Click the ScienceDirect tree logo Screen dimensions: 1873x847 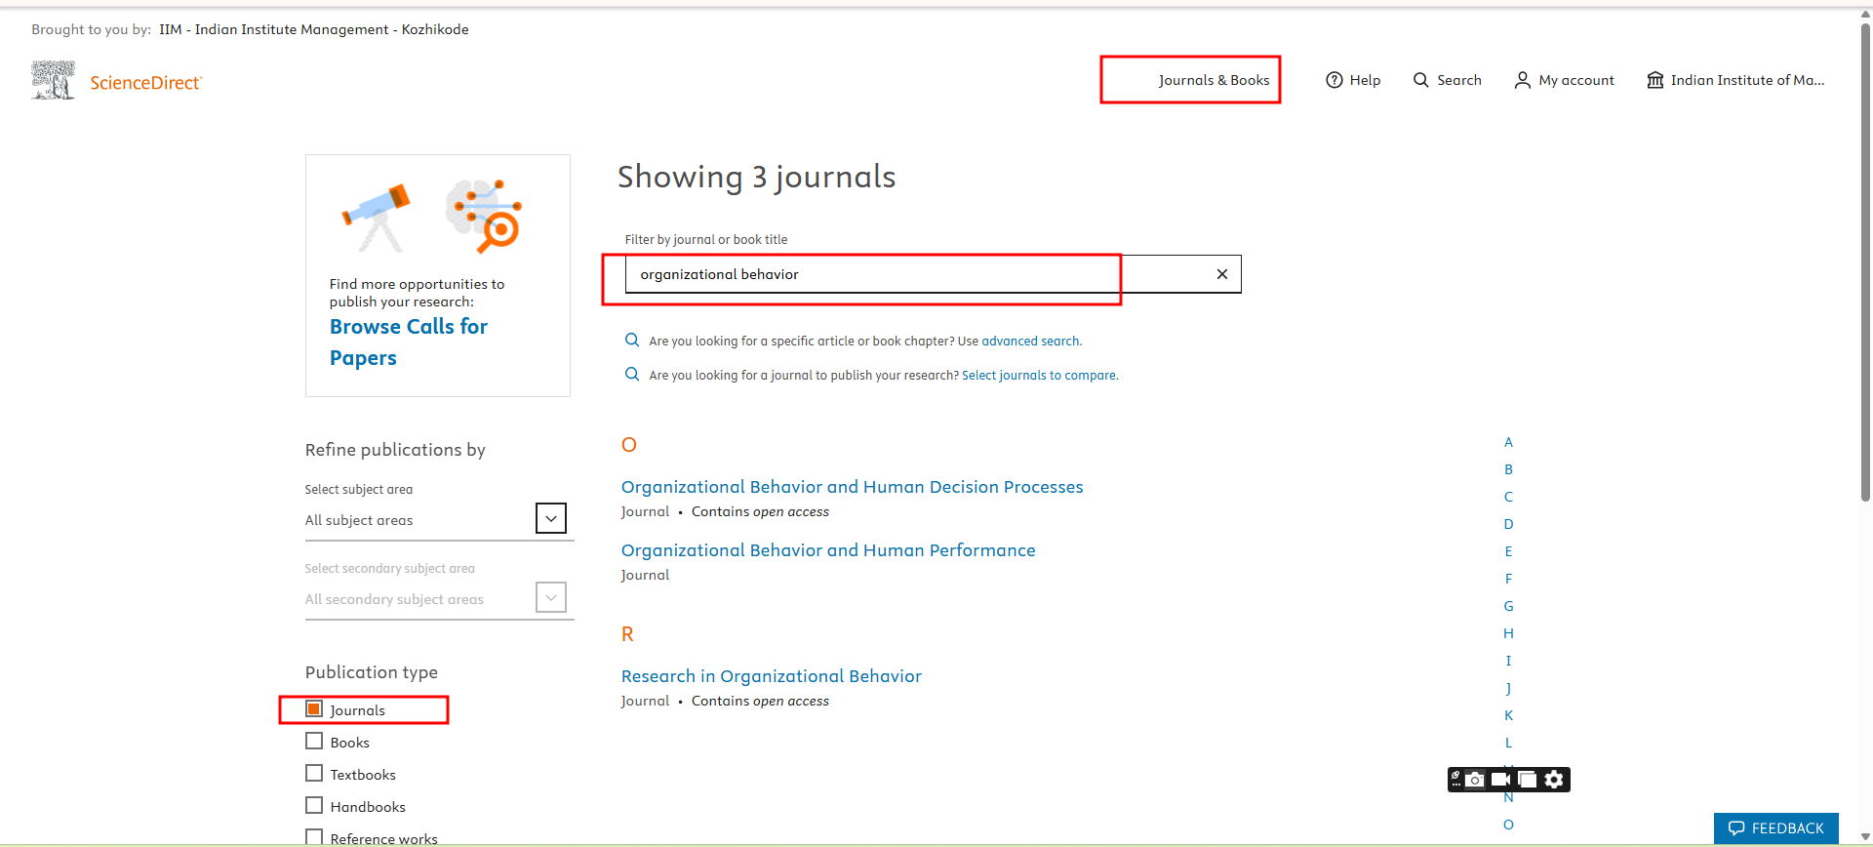(53, 80)
